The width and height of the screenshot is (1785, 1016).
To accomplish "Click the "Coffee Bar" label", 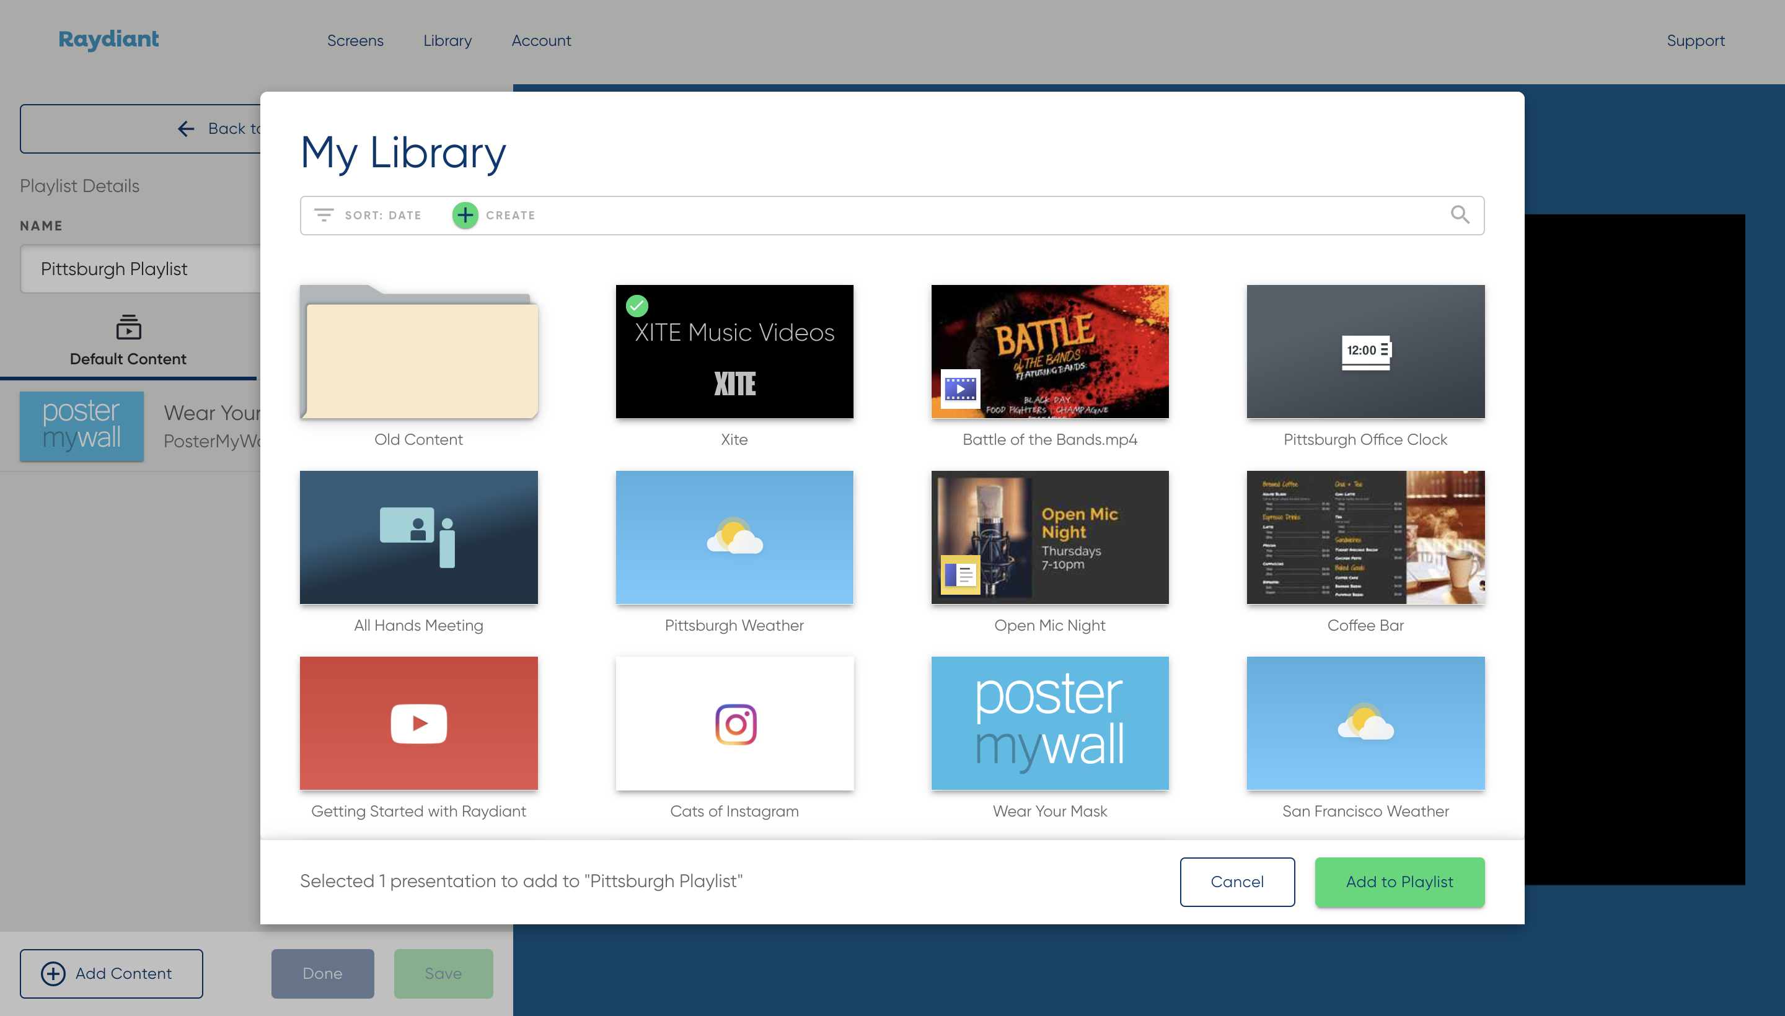I will tap(1365, 625).
